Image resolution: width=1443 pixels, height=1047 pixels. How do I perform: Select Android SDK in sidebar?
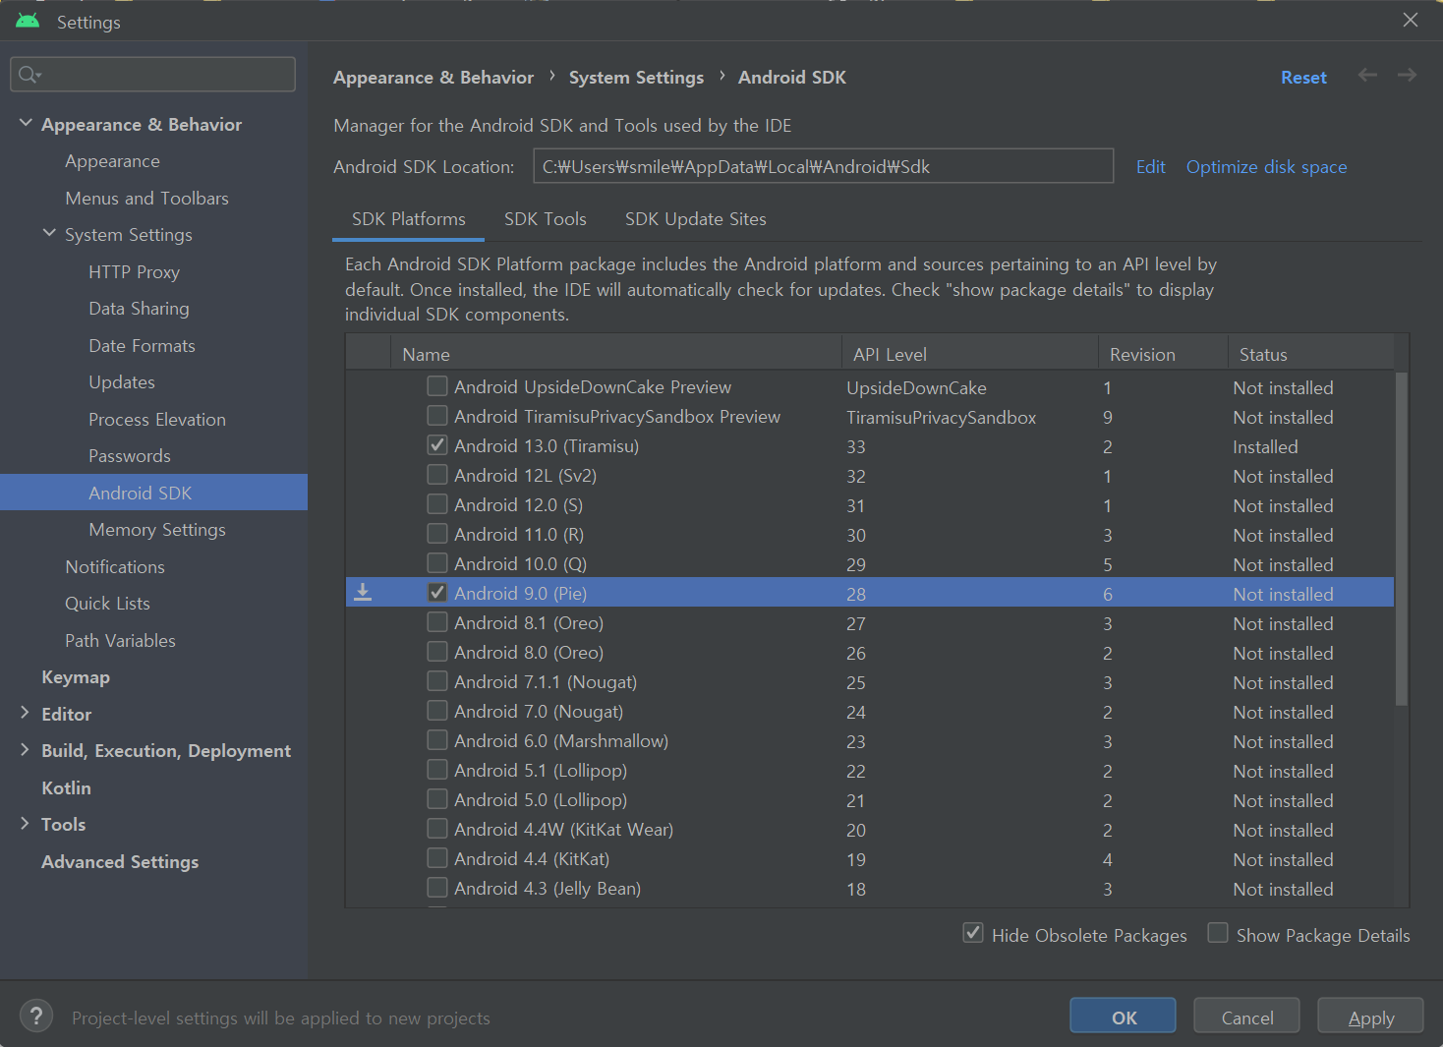pyautogui.click(x=153, y=493)
